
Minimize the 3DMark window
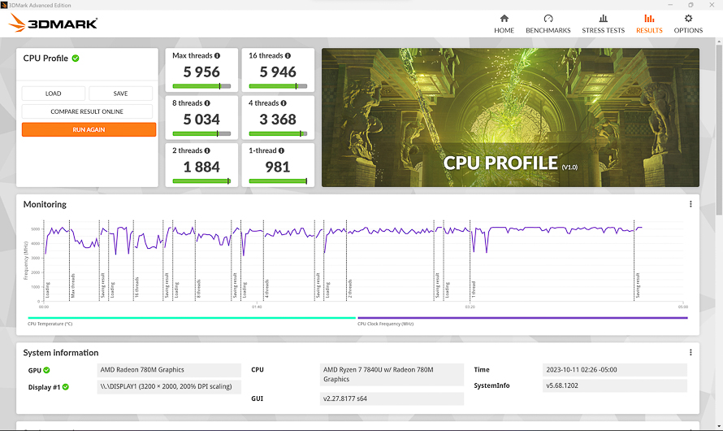click(670, 5)
